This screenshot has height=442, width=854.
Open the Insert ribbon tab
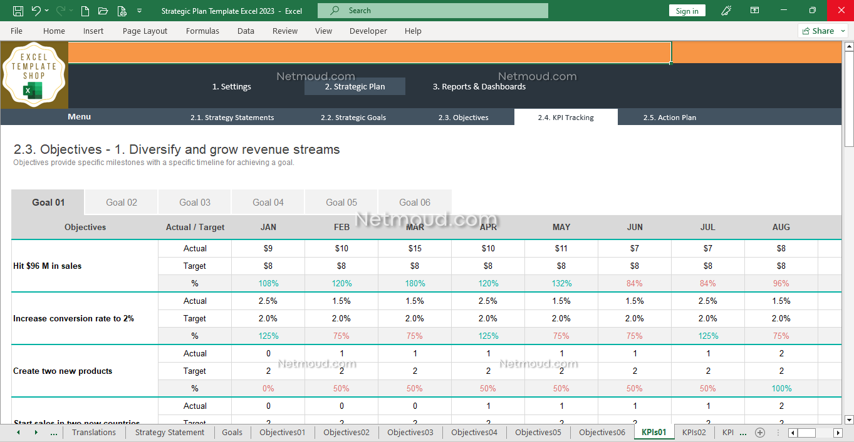(93, 31)
